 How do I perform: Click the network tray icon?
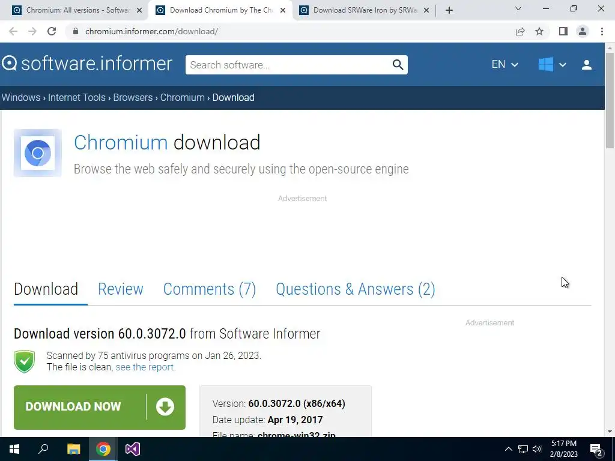point(523,449)
